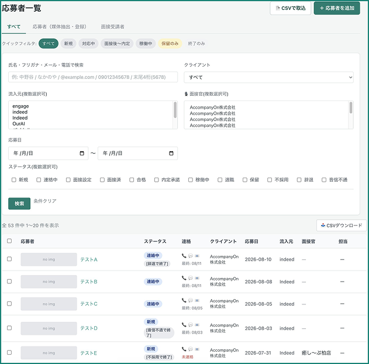Check the 面接済 status checkbox
The height and width of the screenshot is (364, 369).
point(102,180)
